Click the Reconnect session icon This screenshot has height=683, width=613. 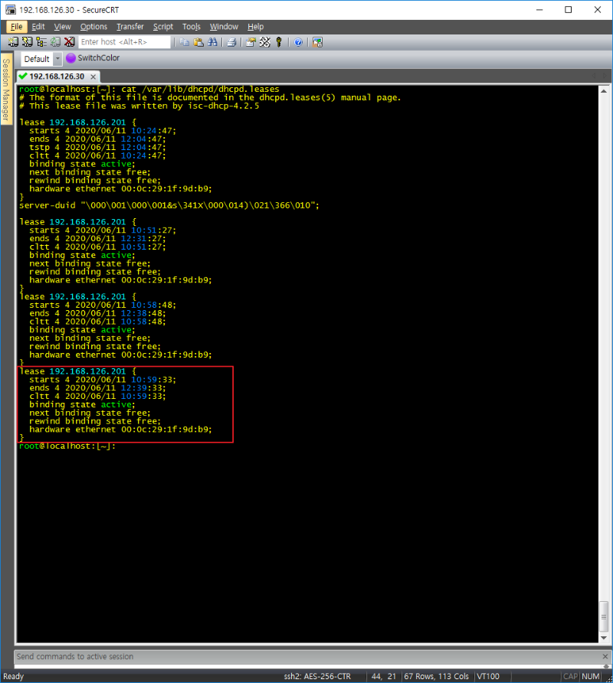click(55, 42)
